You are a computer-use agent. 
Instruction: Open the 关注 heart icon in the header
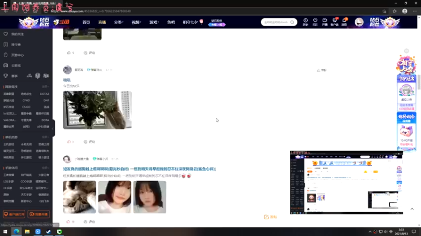tap(315, 22)
